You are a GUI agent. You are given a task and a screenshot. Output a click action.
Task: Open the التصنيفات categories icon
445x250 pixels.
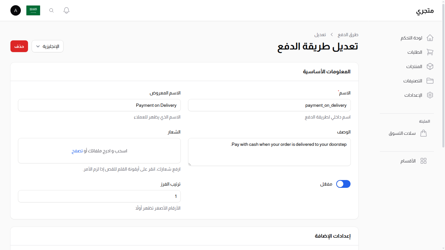430,81
